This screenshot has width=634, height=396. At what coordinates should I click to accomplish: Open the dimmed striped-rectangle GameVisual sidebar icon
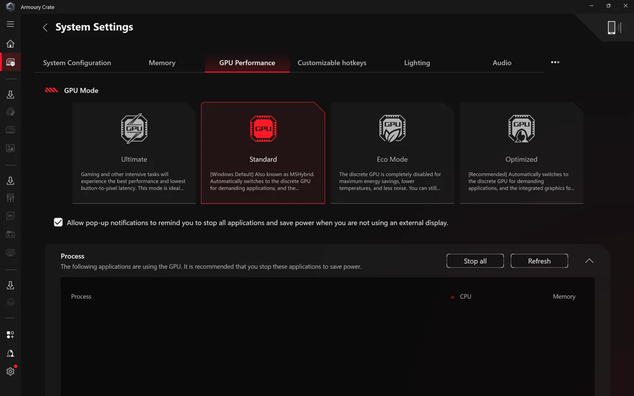11,130
